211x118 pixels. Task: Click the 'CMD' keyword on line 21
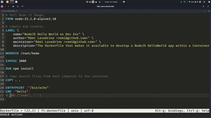(x=9, y=91)
